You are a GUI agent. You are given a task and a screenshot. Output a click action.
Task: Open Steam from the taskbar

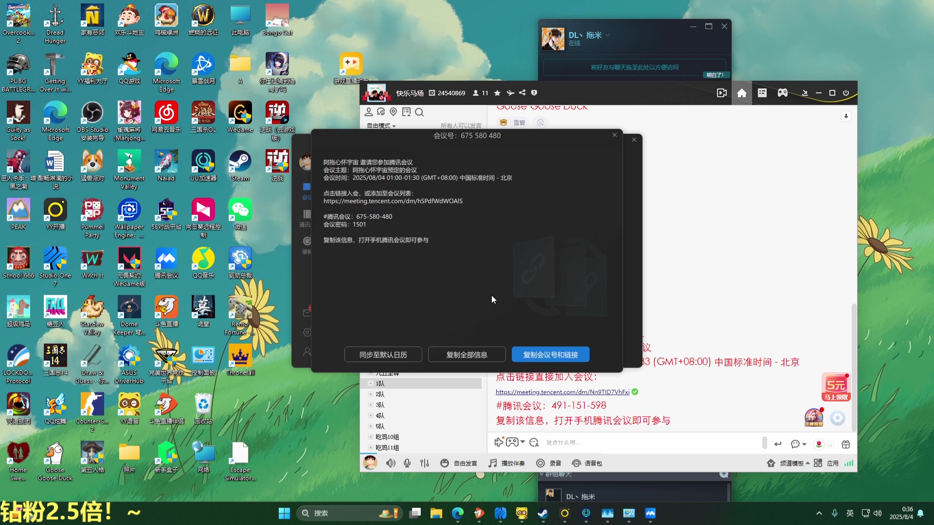(x=543, y=513)
